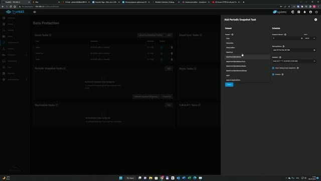This screenshot has width=321, height=181.
Task: Show help for Schedule field
Action: point(280,57)
